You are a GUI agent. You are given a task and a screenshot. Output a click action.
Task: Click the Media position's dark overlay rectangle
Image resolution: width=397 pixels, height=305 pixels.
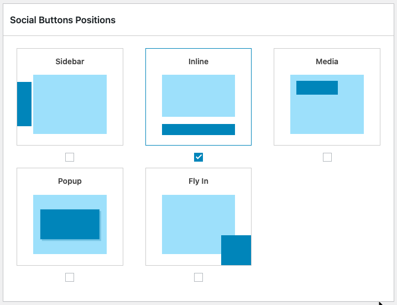(317, 87)
